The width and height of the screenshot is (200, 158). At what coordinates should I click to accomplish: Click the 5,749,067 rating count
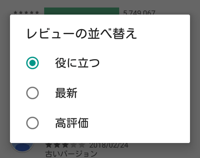tap(139, 13)
